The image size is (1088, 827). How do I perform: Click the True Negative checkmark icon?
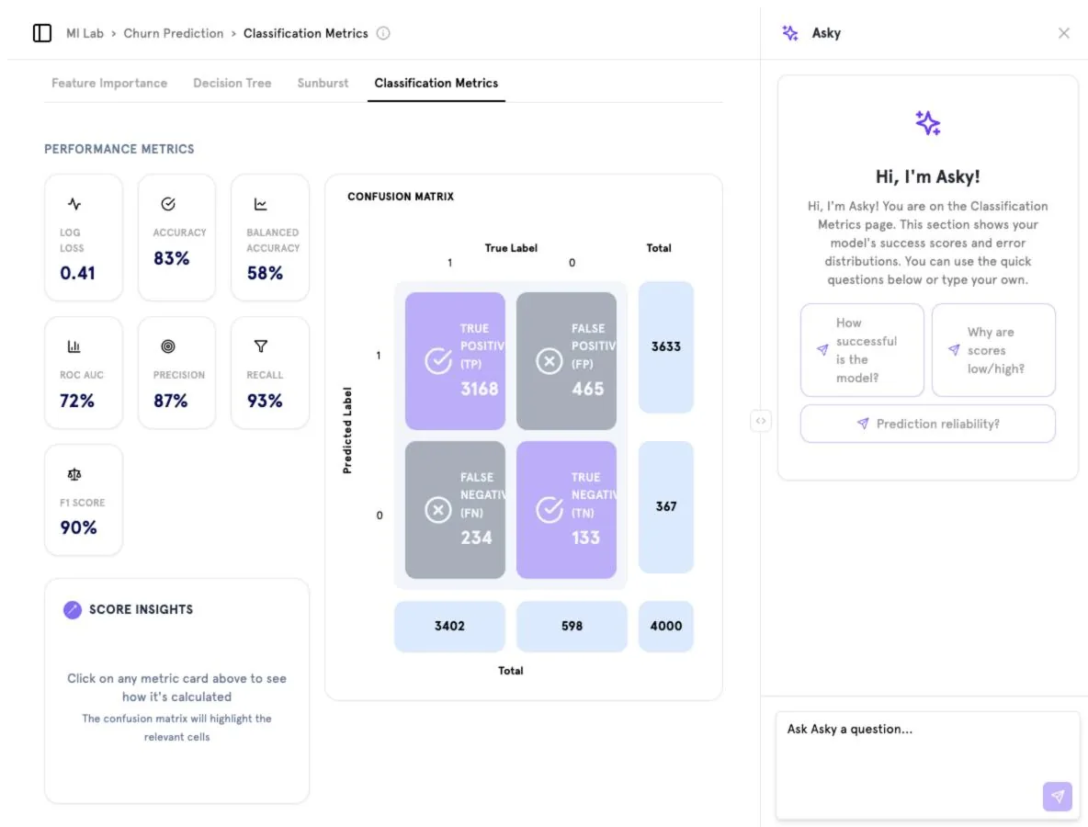(549, 510)
